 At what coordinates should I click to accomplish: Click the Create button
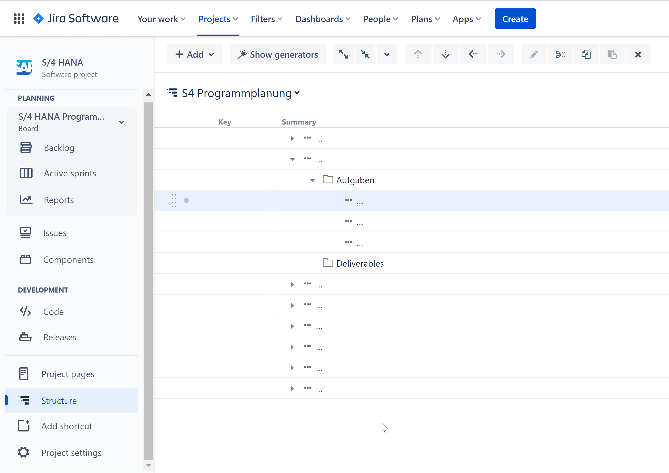[515, 19]
